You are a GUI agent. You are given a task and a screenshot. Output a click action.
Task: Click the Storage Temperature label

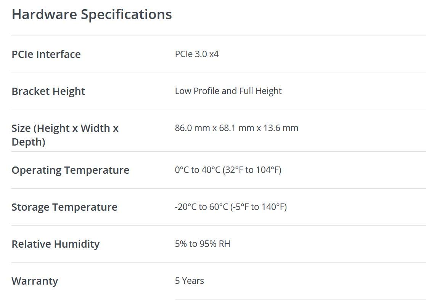point(64,207)
